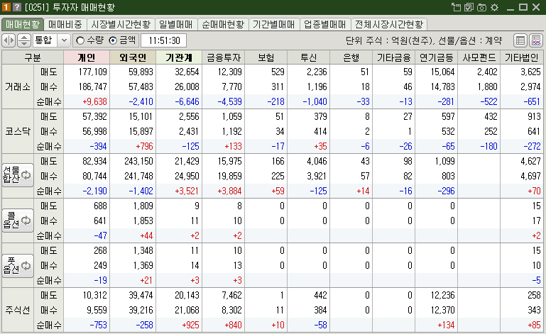Viewport: 546px width, 334px height.
Task: Switch to the 매매비중 tab
Action: (x=65, y=24)
